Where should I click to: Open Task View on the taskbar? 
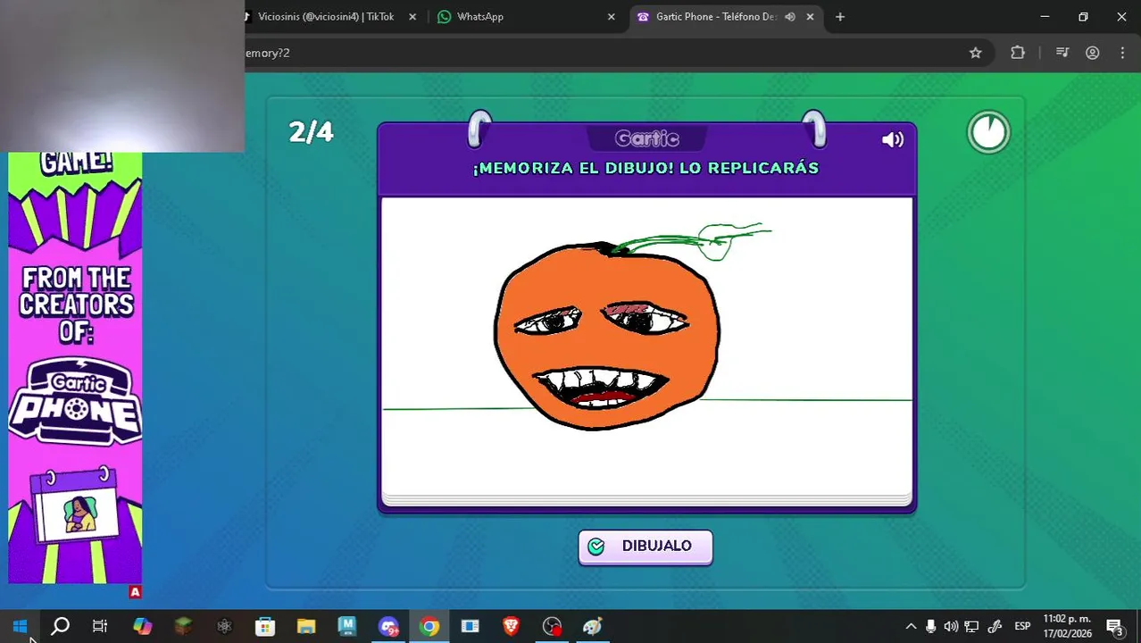pyautogui.click(x=100, y=626)
